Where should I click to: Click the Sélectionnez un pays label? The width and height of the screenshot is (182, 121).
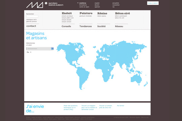click(x=31, y=44)
